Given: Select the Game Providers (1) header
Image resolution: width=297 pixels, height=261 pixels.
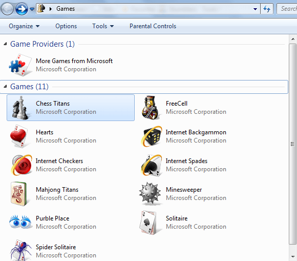Looking at the screenshot, I should pos(43,44).
